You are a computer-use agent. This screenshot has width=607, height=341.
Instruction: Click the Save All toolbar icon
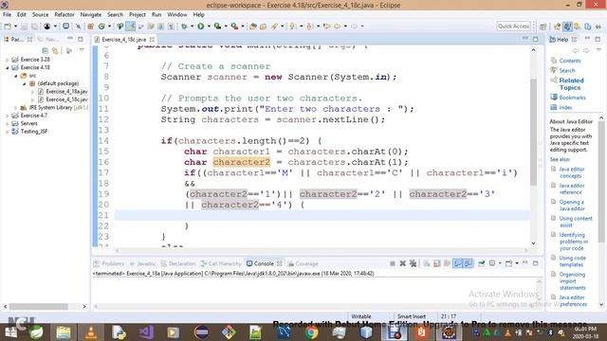(34, 27)
